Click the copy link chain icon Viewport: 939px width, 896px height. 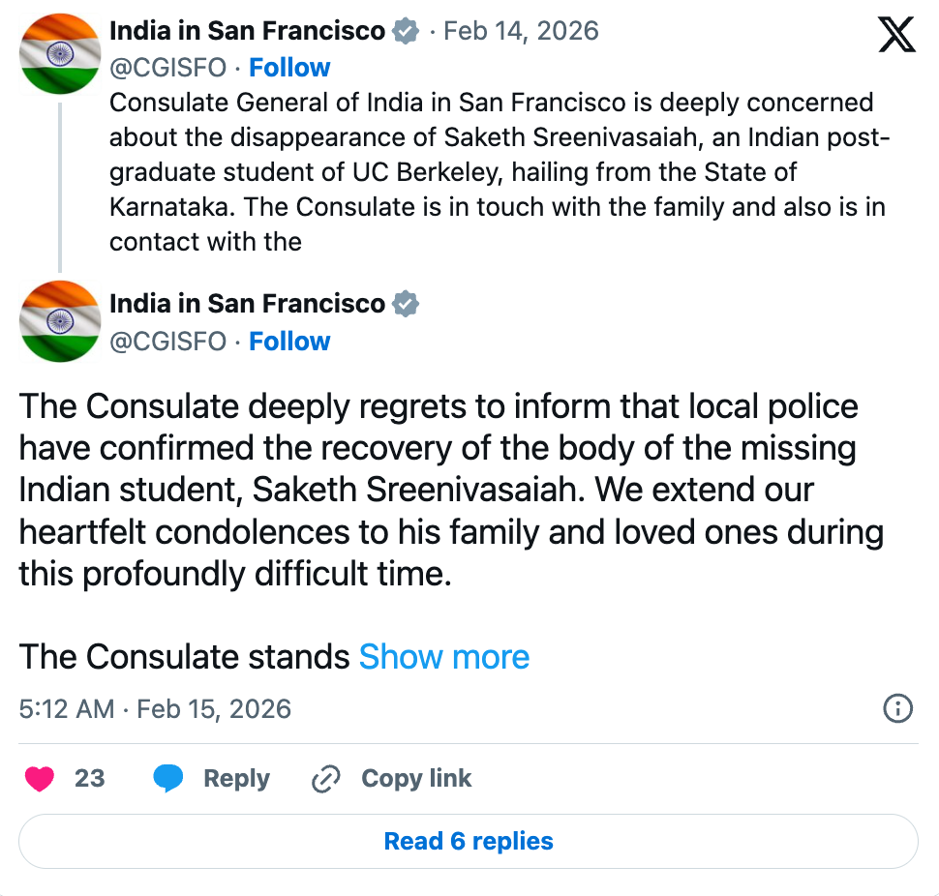click(x=326, y=779)
